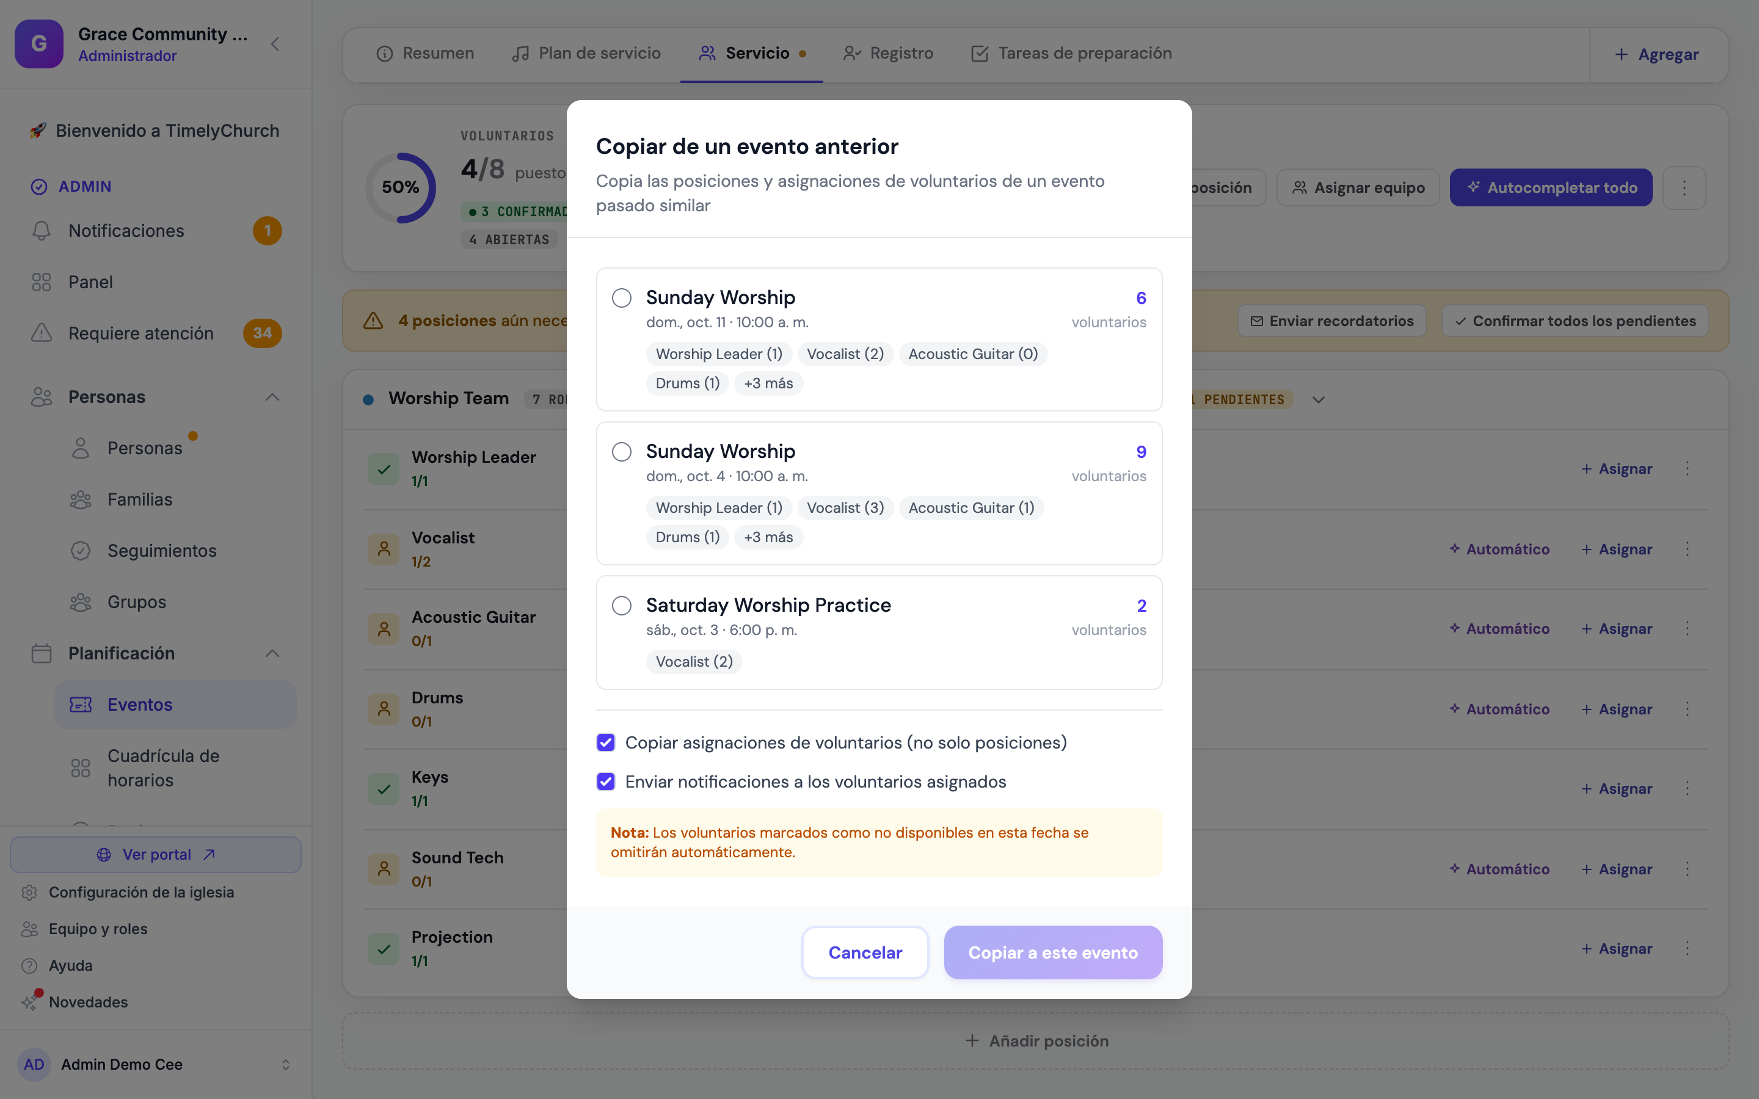Image resolution: width=1759 pixels, height=1099 pixels.
Task: Switch to the Registro tab
Action: point(887,53)
